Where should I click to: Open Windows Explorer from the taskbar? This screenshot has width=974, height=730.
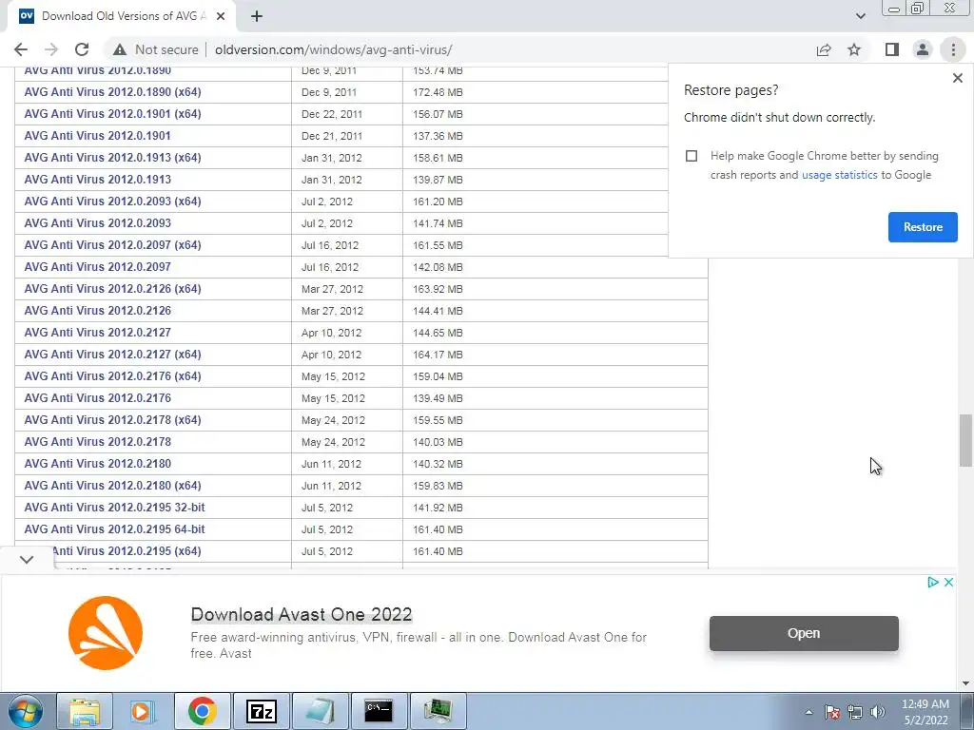pos(85,711)
